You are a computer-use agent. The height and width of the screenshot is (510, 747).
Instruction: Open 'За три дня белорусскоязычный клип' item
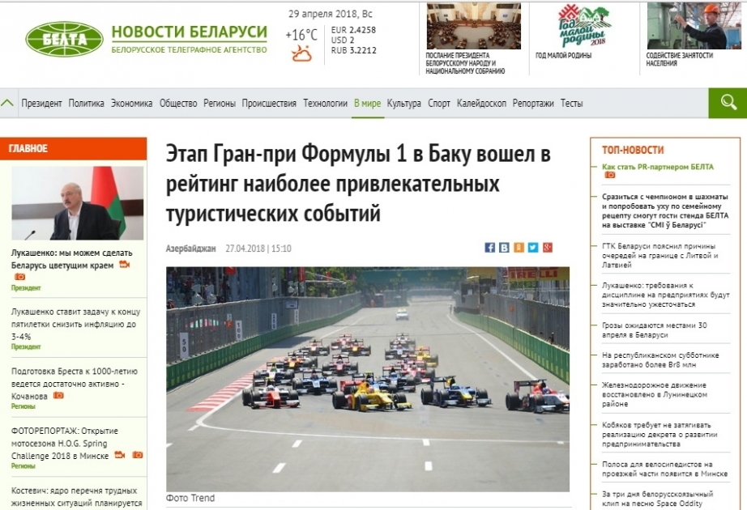(657, 499)
